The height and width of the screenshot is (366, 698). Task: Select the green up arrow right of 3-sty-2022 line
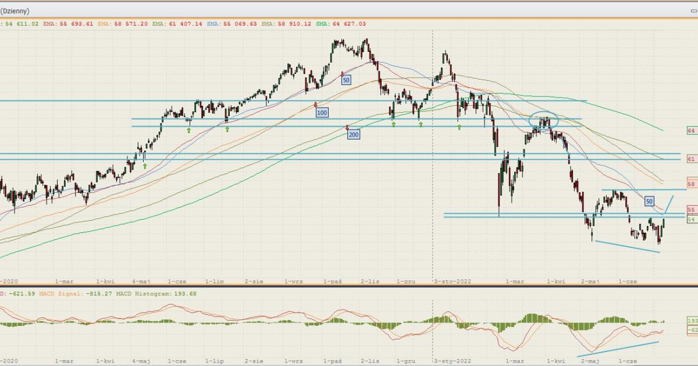click(459, 127)
